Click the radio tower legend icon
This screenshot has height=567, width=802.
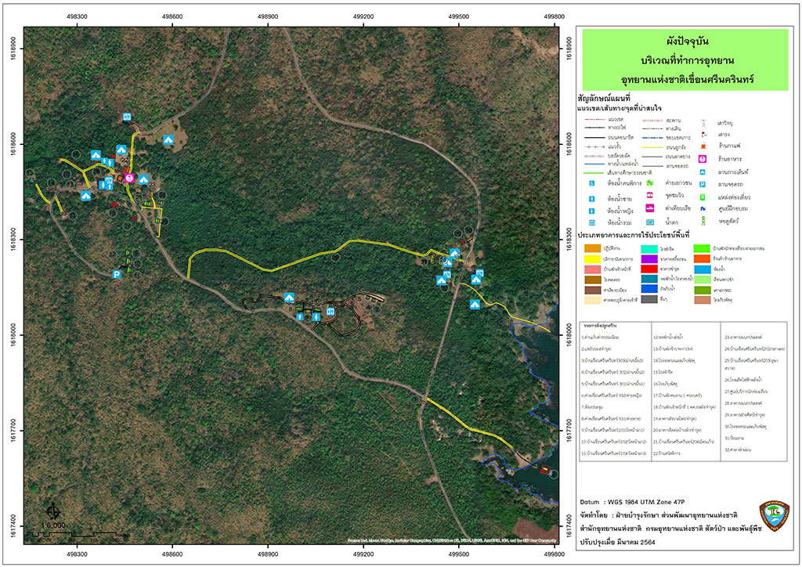click(x=703, y=123)
